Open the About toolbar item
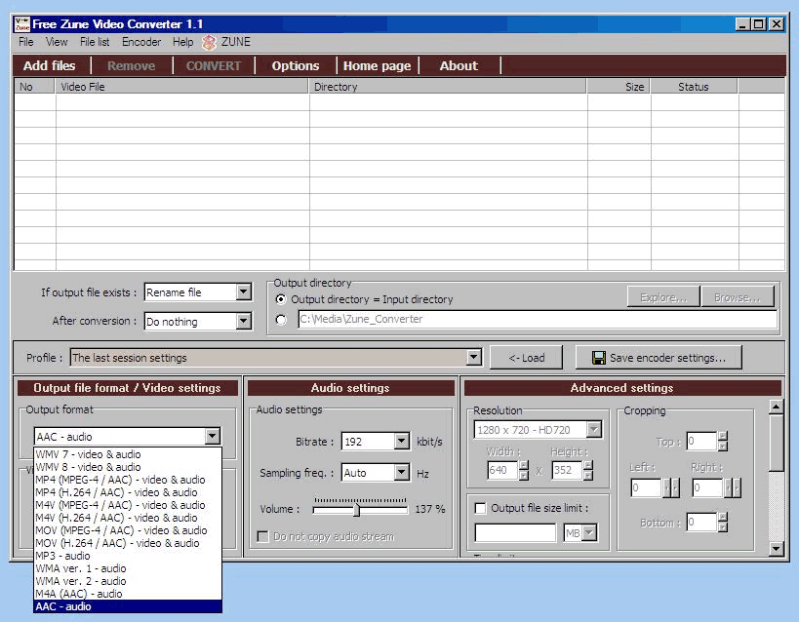This screenshot has width=799, height=622. (458, 66)
